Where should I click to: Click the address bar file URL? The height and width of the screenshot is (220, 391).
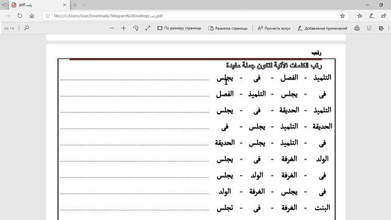(108, 16)
